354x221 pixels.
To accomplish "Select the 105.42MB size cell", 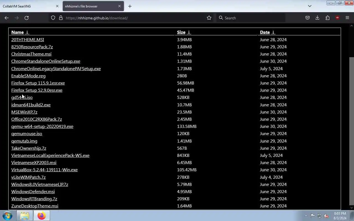I will click(x=187, y=170).
